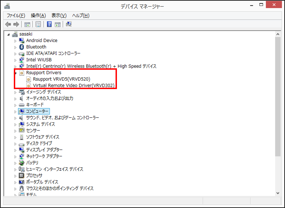Viewport: 285px width, 208px height.
Task: Expand the ヒューマン インターフェイス デバイス node
Action: point(15,170)
